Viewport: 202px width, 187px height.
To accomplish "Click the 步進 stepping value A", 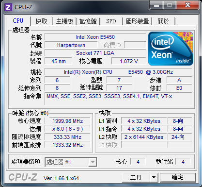I will (x=179, y=80).
